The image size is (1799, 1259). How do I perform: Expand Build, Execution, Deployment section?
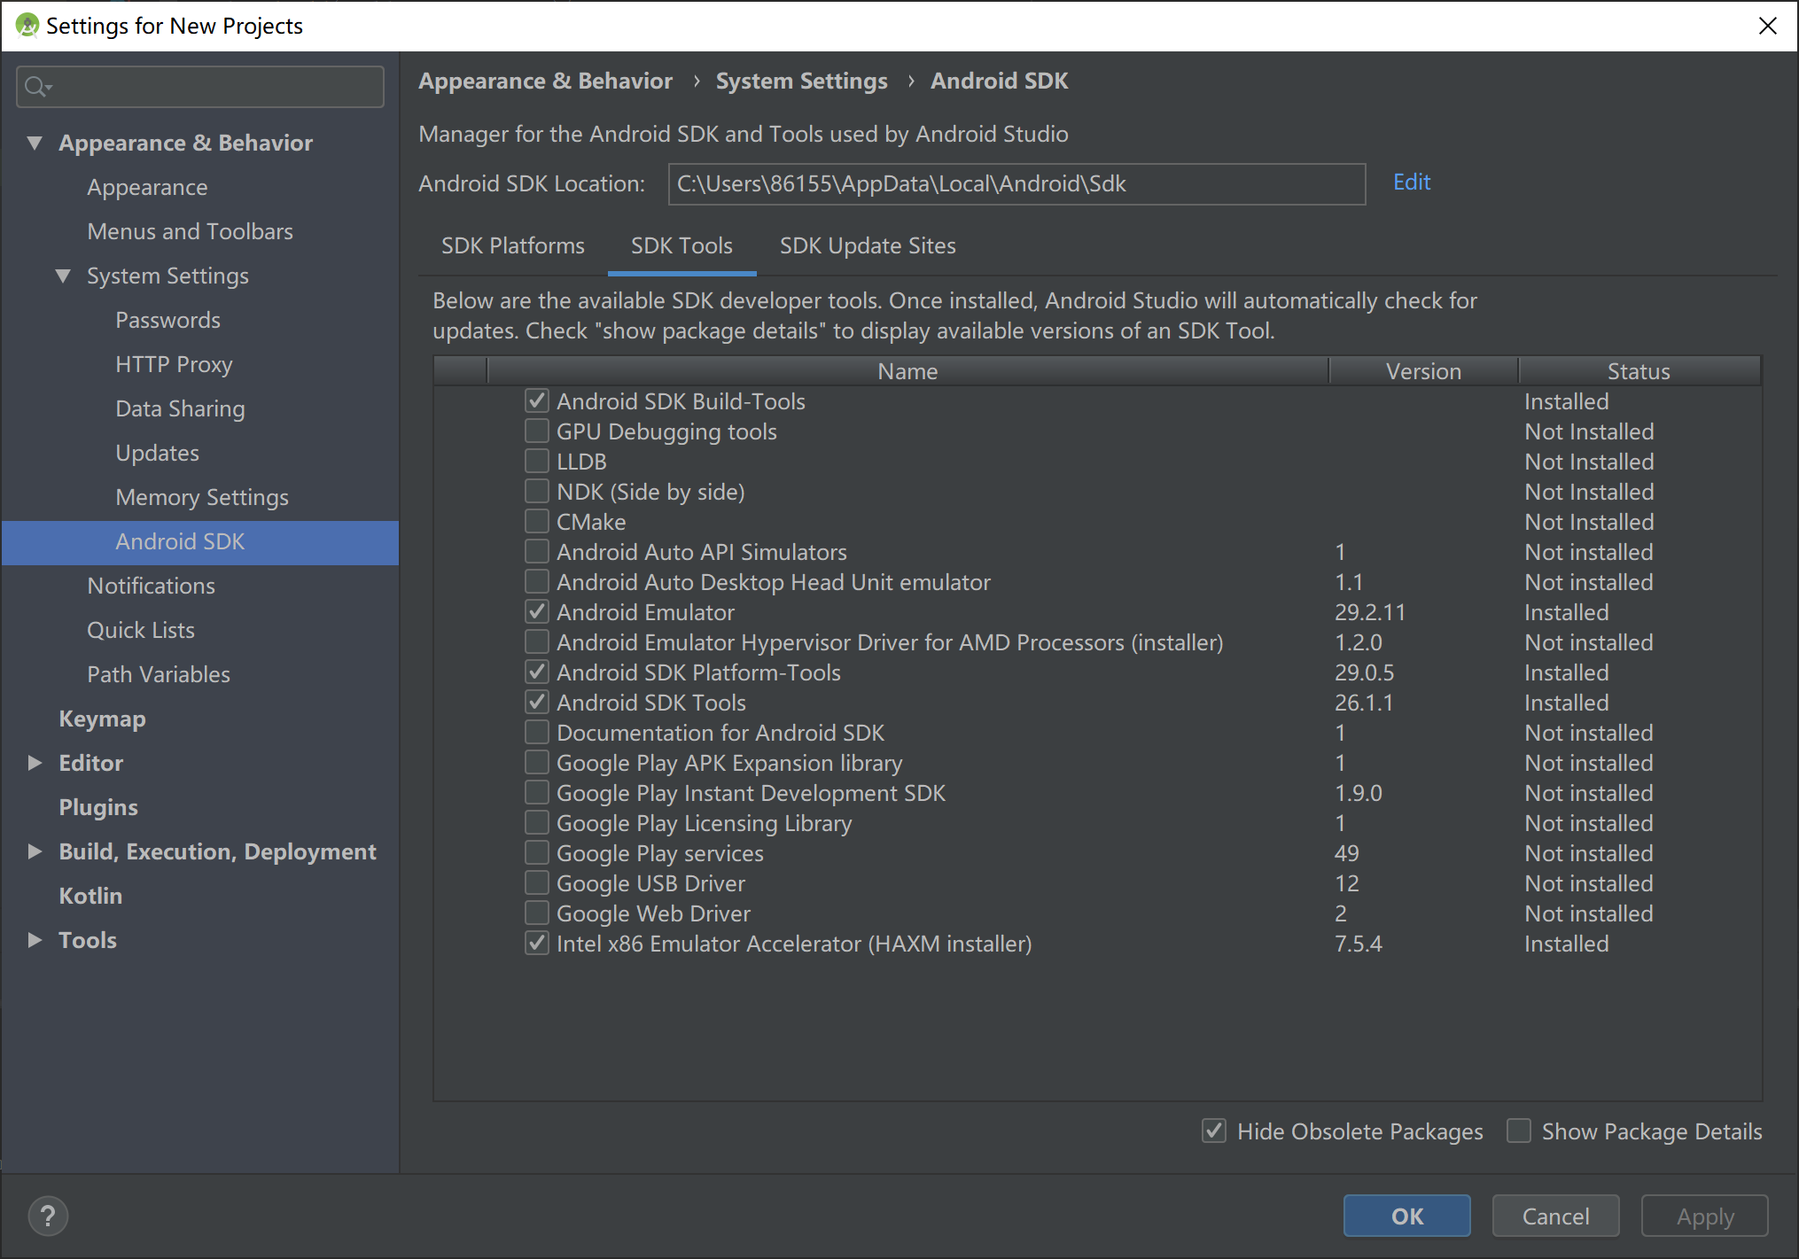point(35,851)
